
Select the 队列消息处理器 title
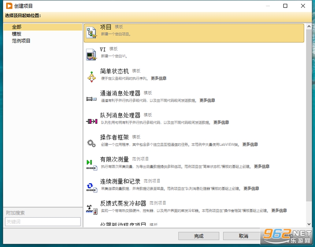click(120, 115)
